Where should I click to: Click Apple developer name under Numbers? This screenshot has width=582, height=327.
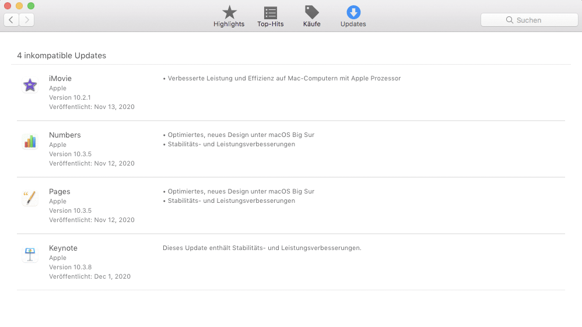(58, 145)
